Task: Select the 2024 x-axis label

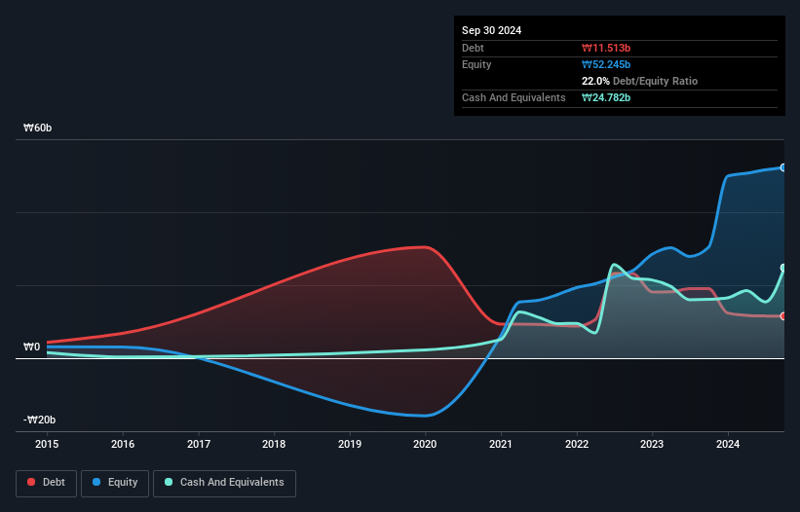Action: click(x=728, y=444)
